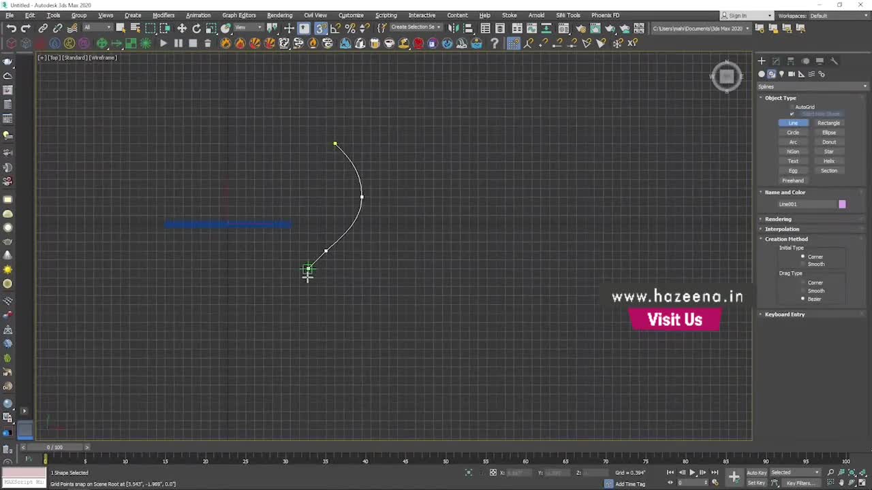This screenshot has height=490, width=872.
Task: Click the Helix shape button
Action: tap(828, 161)
